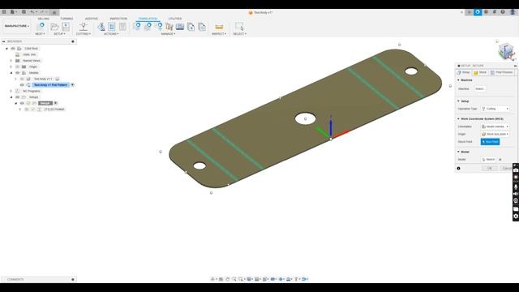Select the 2D Profile operation row in browser
The image size is (519, 292).
54,109
